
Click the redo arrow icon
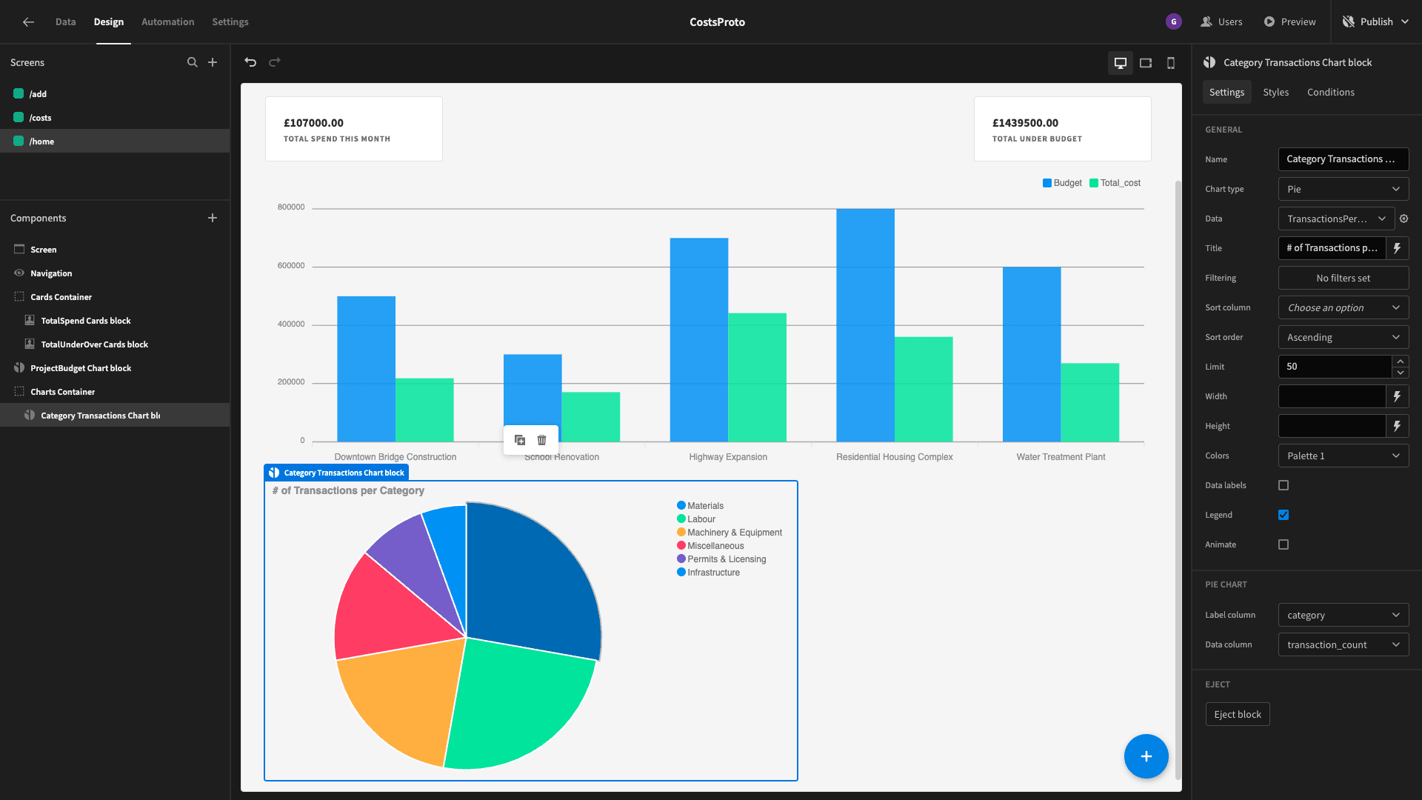[x=275, y=62]
